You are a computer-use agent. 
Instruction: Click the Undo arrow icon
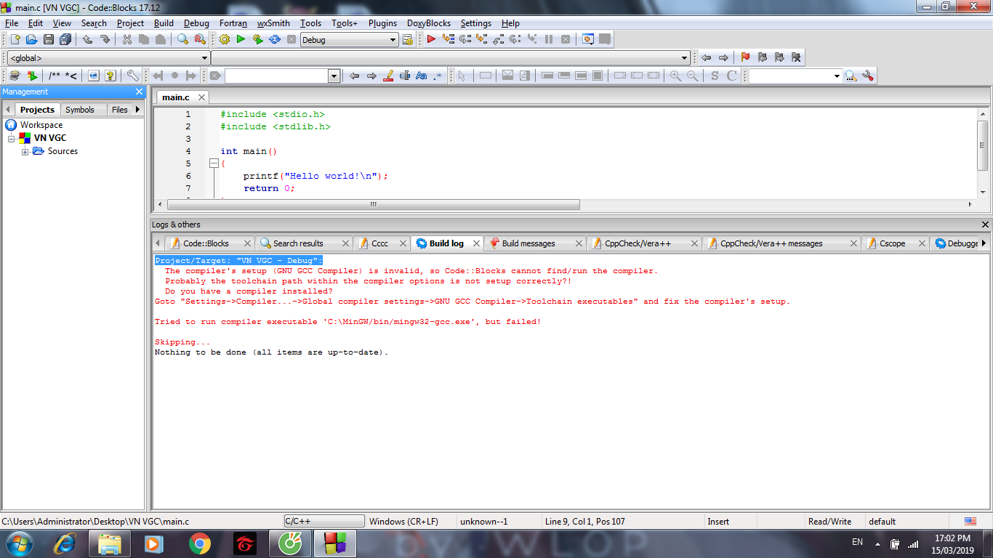coord(88,39)
